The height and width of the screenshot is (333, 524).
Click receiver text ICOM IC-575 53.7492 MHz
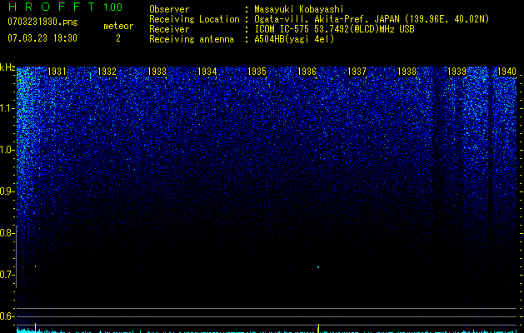[x=334, y=29]
